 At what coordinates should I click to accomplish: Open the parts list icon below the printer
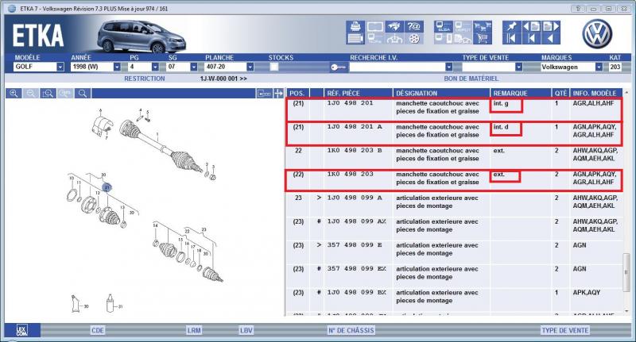(355, 38)
